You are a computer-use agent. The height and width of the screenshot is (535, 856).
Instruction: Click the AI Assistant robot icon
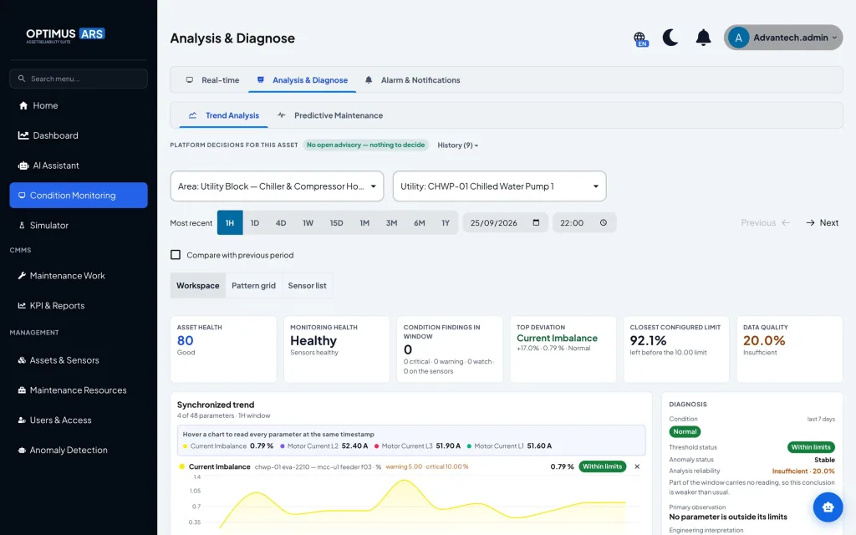(23, 166)
